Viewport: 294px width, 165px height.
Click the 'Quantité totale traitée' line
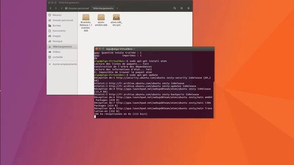tap(118, 53)
